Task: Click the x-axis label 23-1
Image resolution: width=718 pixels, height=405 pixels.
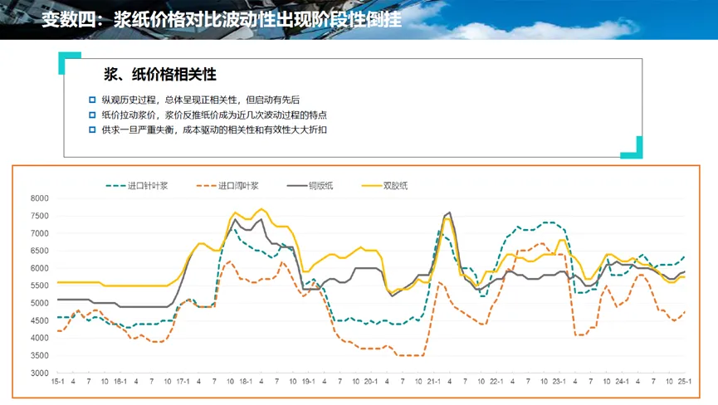Action: pyautogui.click(x=559, y=381)
